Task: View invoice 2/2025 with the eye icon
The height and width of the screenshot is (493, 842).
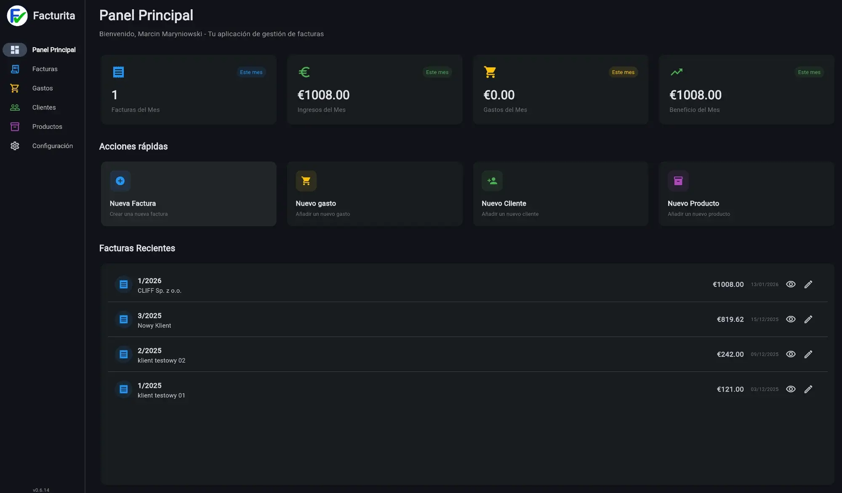Action: pos(791,354)
